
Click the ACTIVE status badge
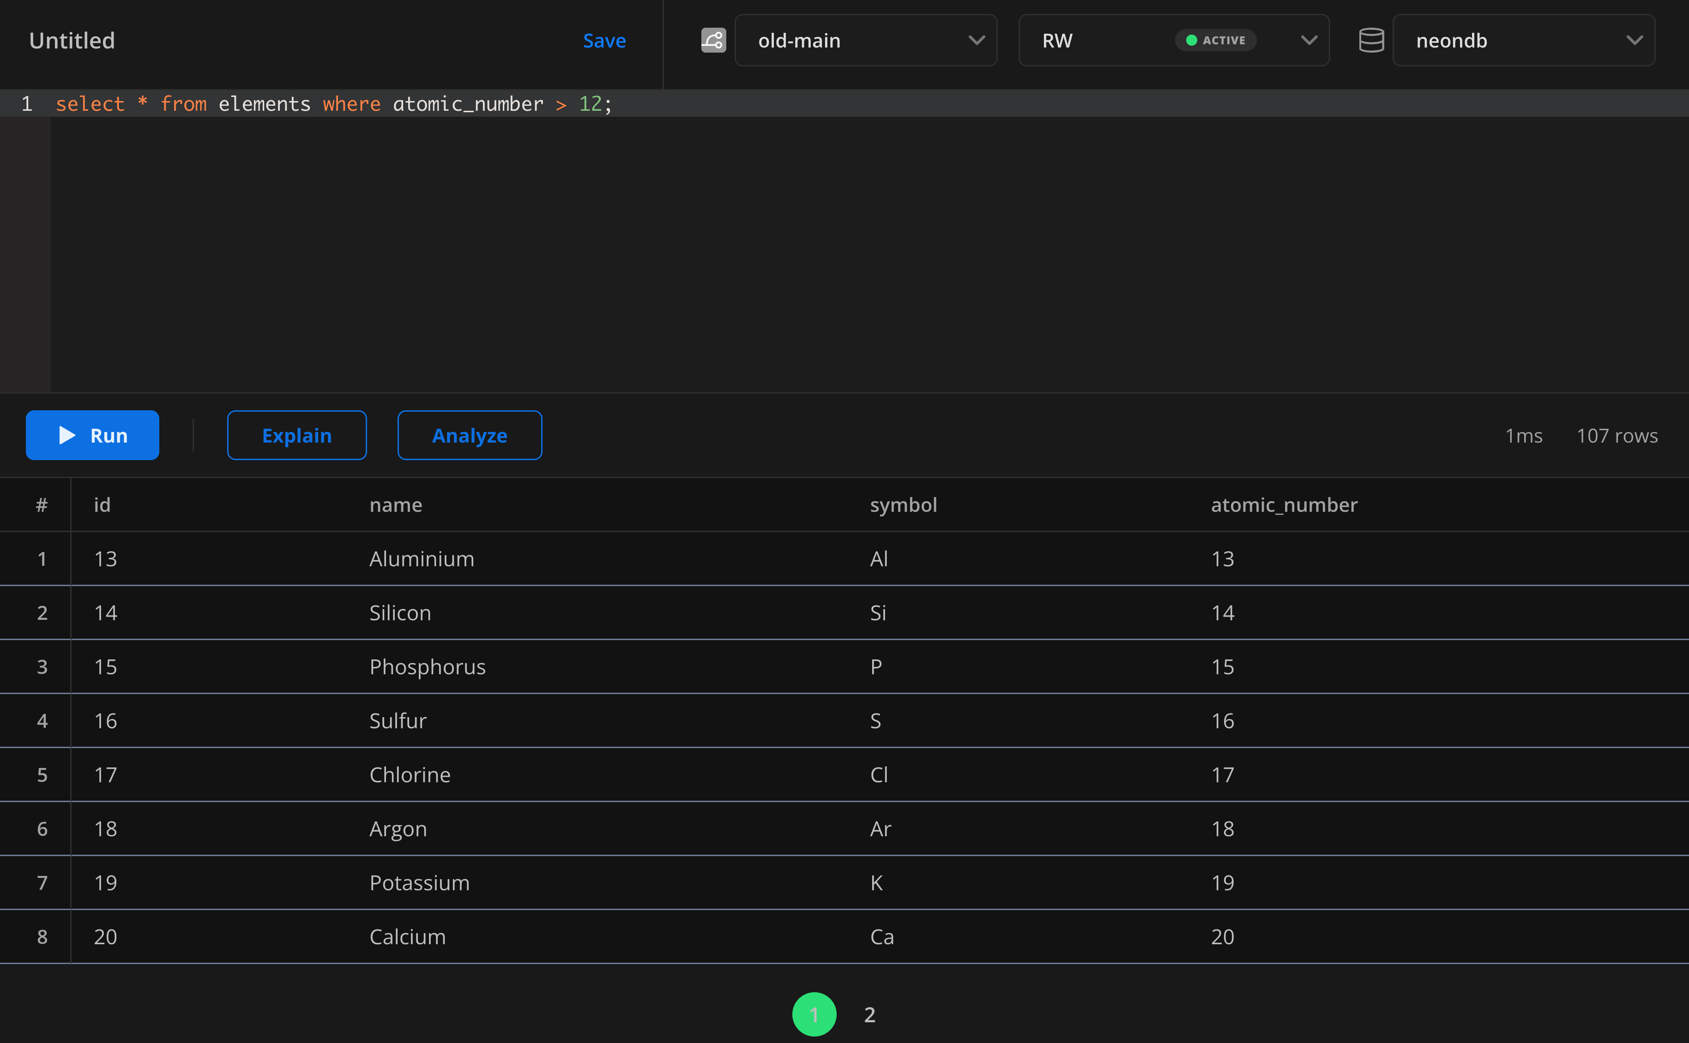pyautogui.click(x=1216, y=40)
